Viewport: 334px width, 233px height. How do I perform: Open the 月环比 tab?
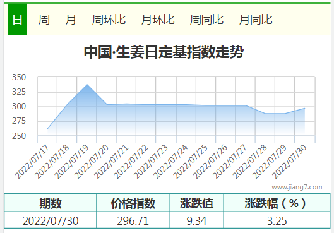pyautogui.click(x=158, y=20)
